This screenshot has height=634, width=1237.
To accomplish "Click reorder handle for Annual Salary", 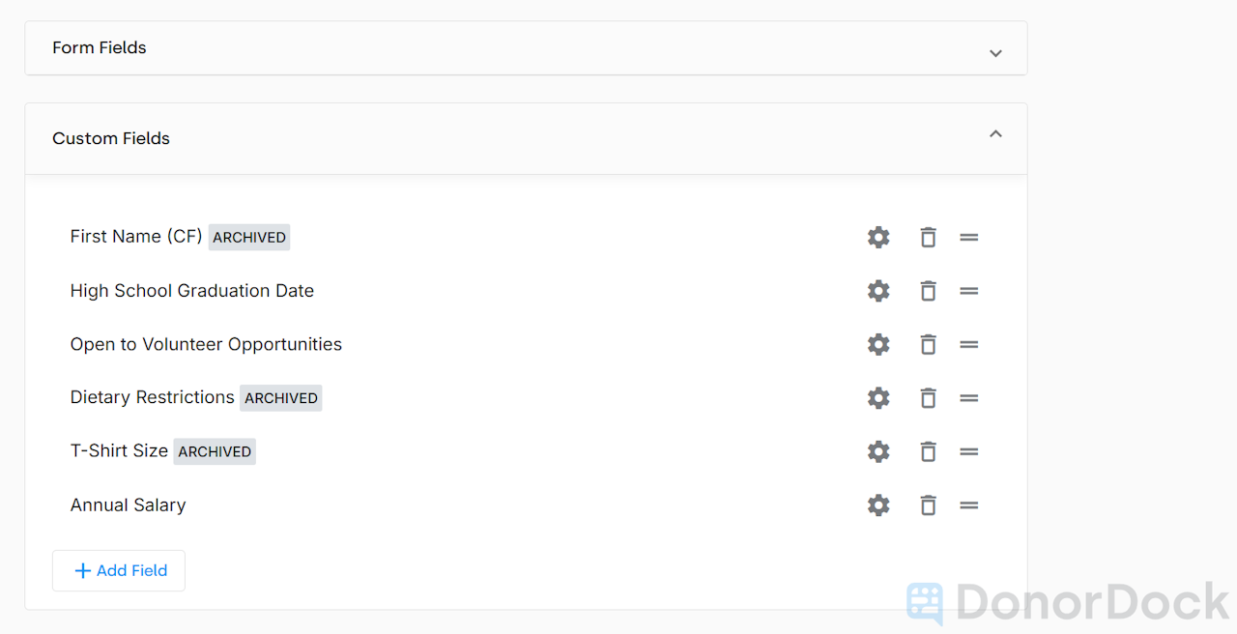I will pos(969,504).
